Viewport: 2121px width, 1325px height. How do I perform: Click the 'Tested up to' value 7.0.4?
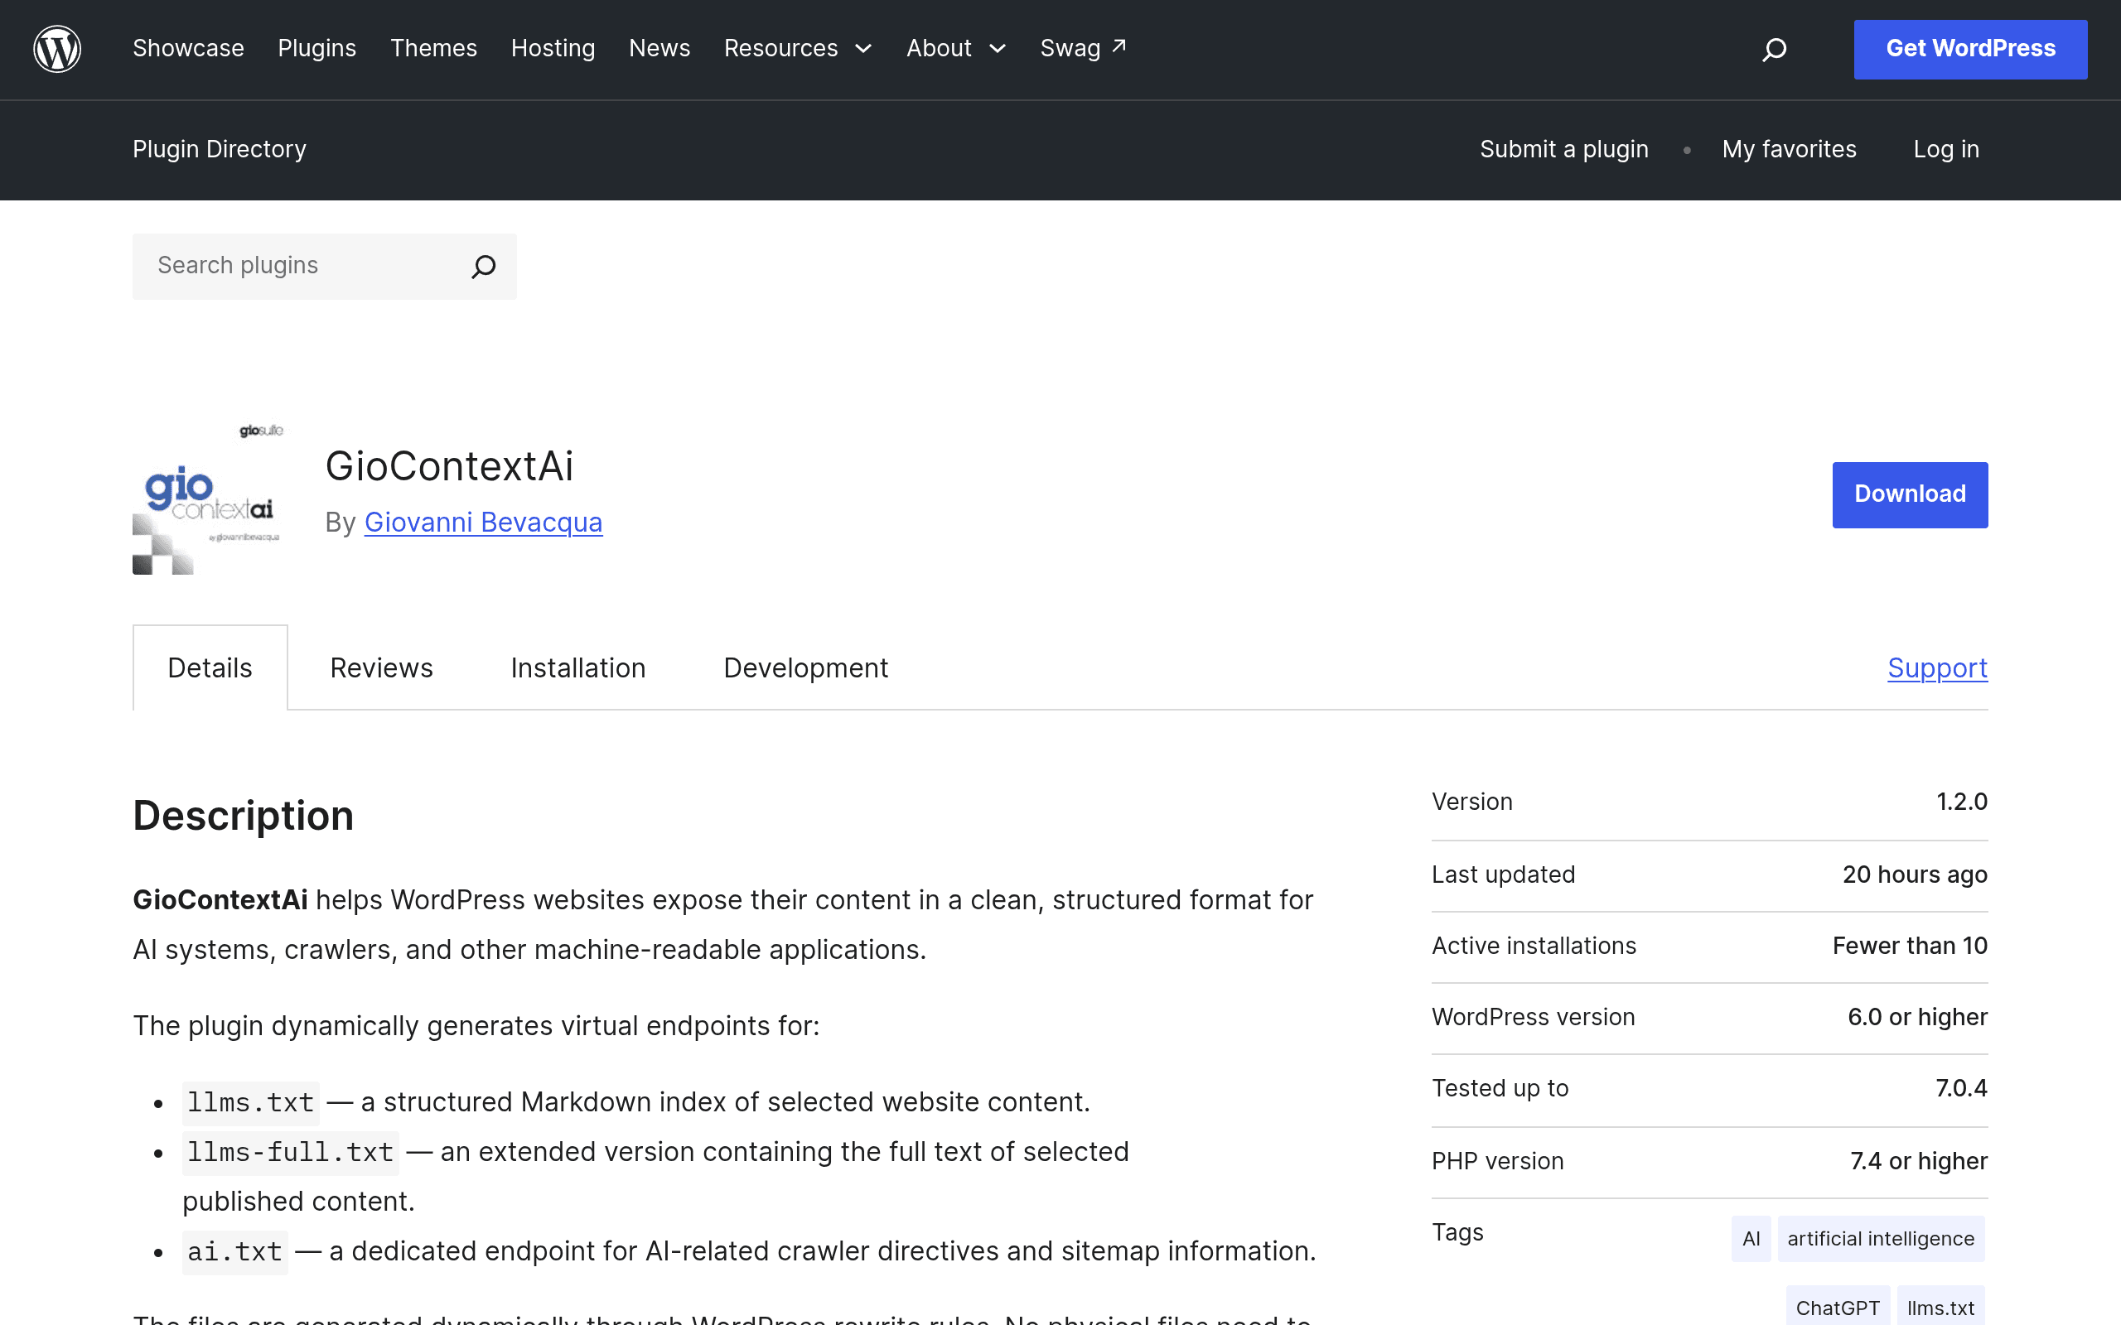(1961, 1088)
